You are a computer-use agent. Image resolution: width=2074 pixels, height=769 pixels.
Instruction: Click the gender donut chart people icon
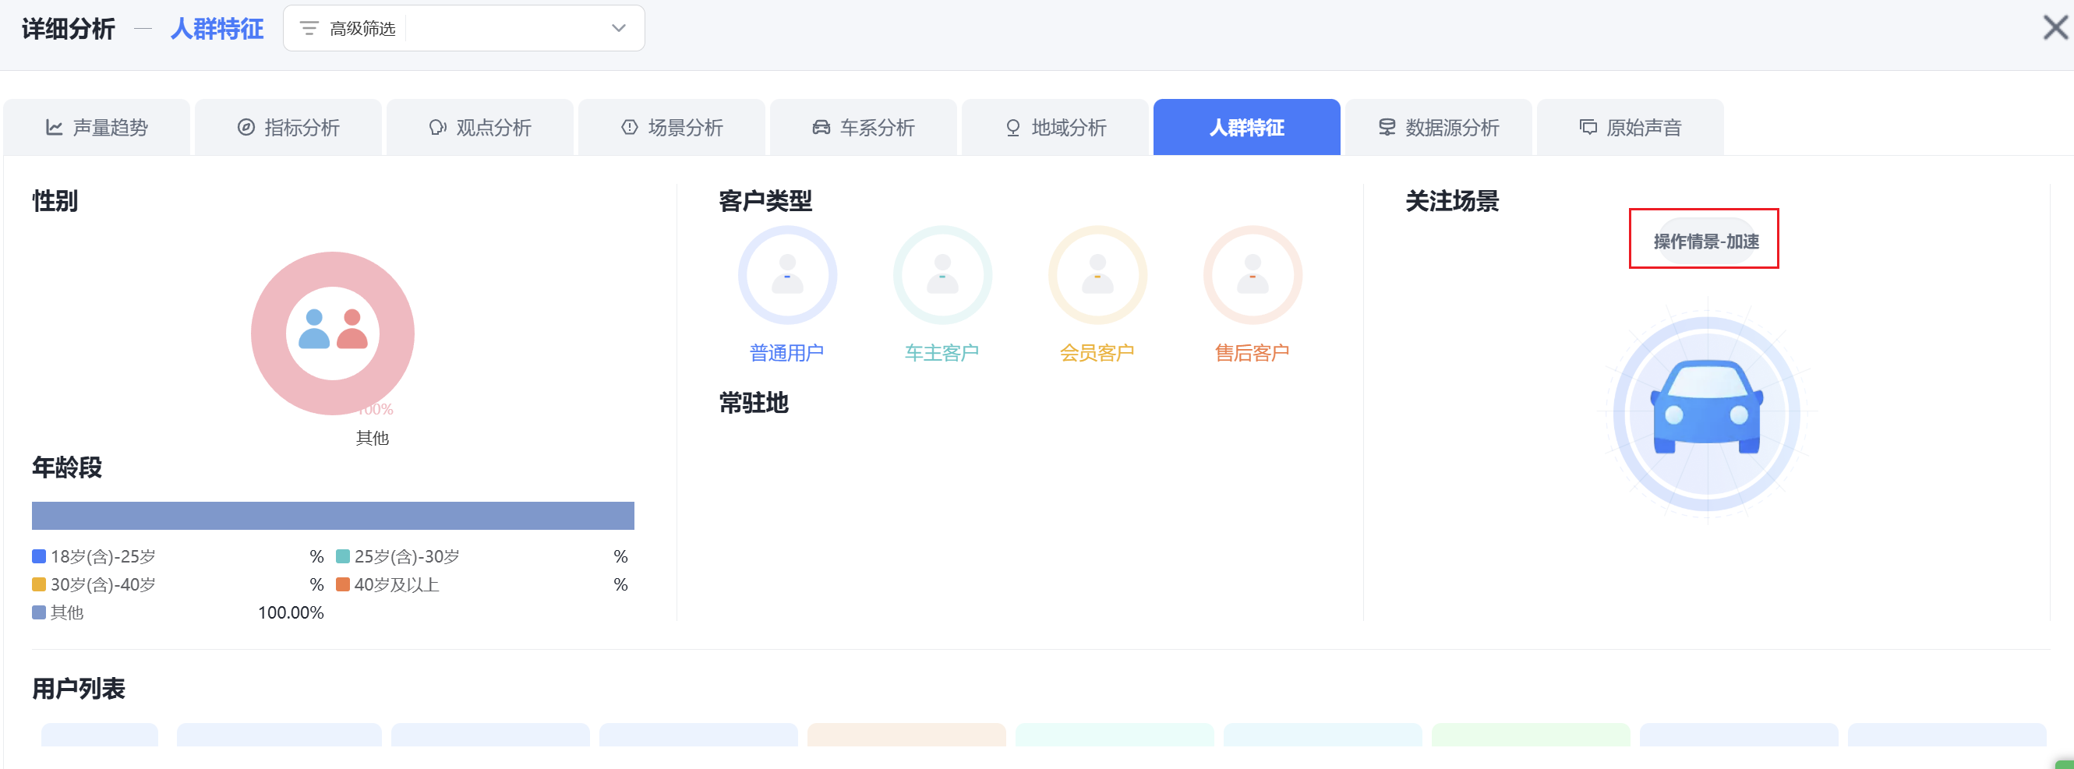[x=333, y=332]
